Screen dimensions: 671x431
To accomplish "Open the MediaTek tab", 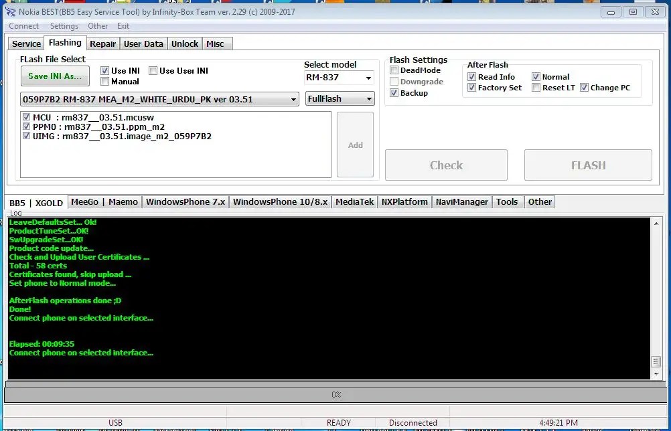I will [x=354, y=201].
